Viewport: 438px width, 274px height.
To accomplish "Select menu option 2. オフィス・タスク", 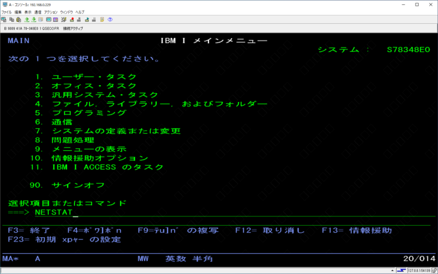I will (86, 86).
